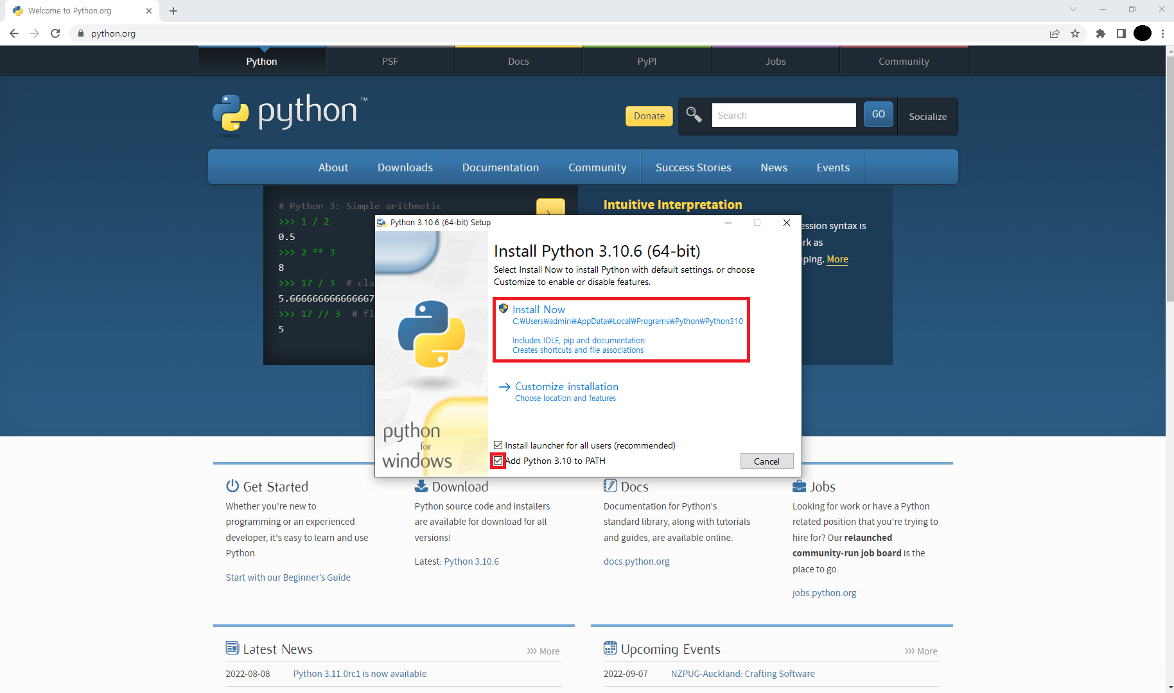Open the Success Stories menu

694,167
